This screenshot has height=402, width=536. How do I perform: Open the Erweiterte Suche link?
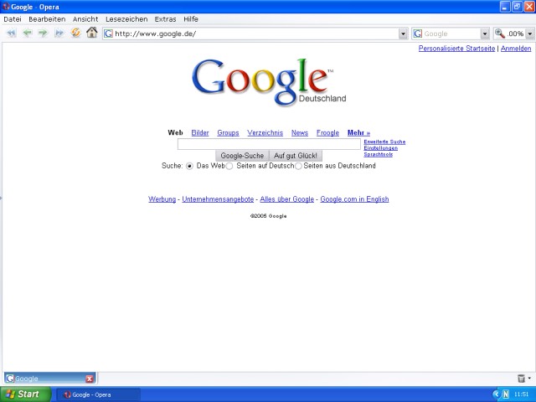(x=384, y=142)
